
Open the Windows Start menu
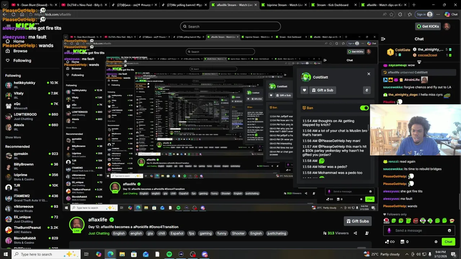(5, 254)
